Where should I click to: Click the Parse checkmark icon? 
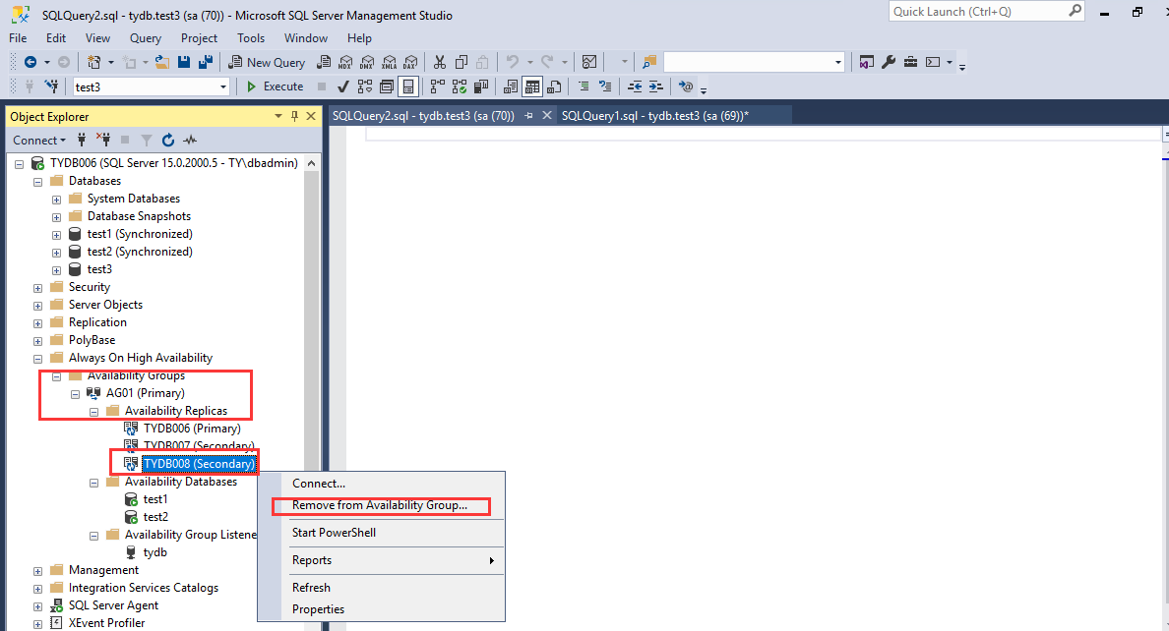[x=343, y=87]
